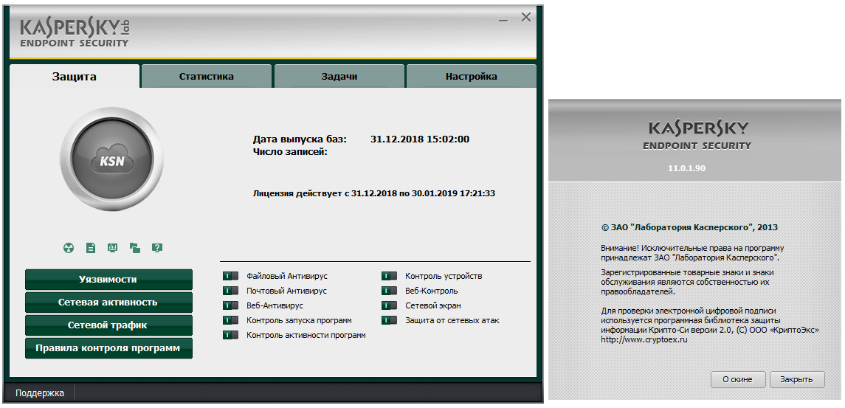Click the question mark help icon
The width and height of the screenshot is (845, 408).
[x=157, y=248]
